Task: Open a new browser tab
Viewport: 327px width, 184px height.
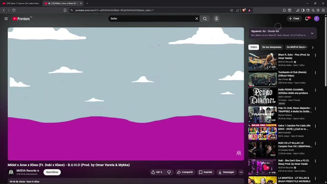Action: click(87, 3)
